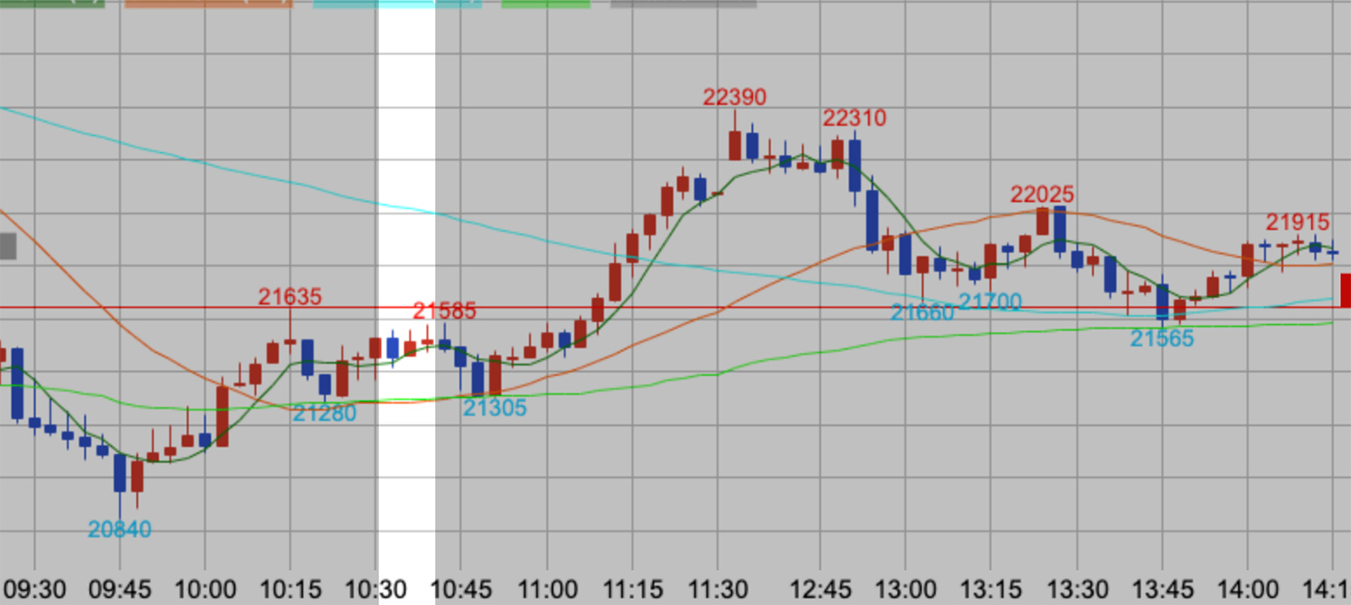
Task: Click the 21585 high price label
Action: [x=444, y=312]
